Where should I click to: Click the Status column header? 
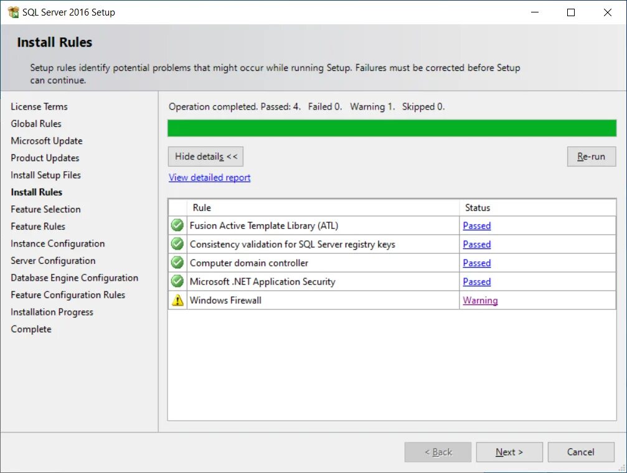tap(537, 207)
